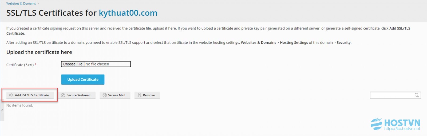
Task: Click the Remove cross icon
Action: click(x=139, y=95)
